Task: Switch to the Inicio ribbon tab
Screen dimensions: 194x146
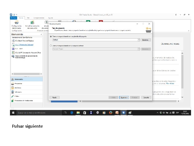Action: click(21, 18)
